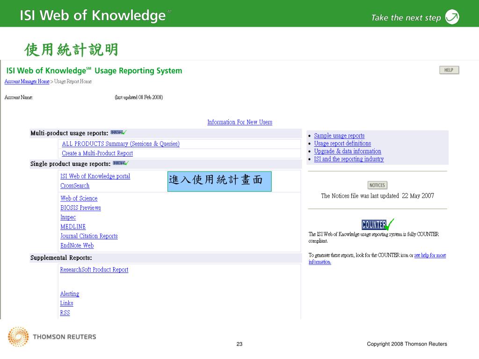This screenshot has width=479, height=359.
Task: Go to Account Manager Home link
Action: tap(27, 81)
